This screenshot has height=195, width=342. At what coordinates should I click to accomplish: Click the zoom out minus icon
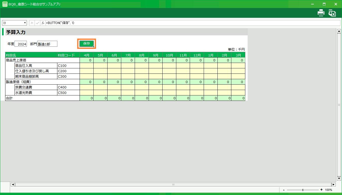pos(284,190)
